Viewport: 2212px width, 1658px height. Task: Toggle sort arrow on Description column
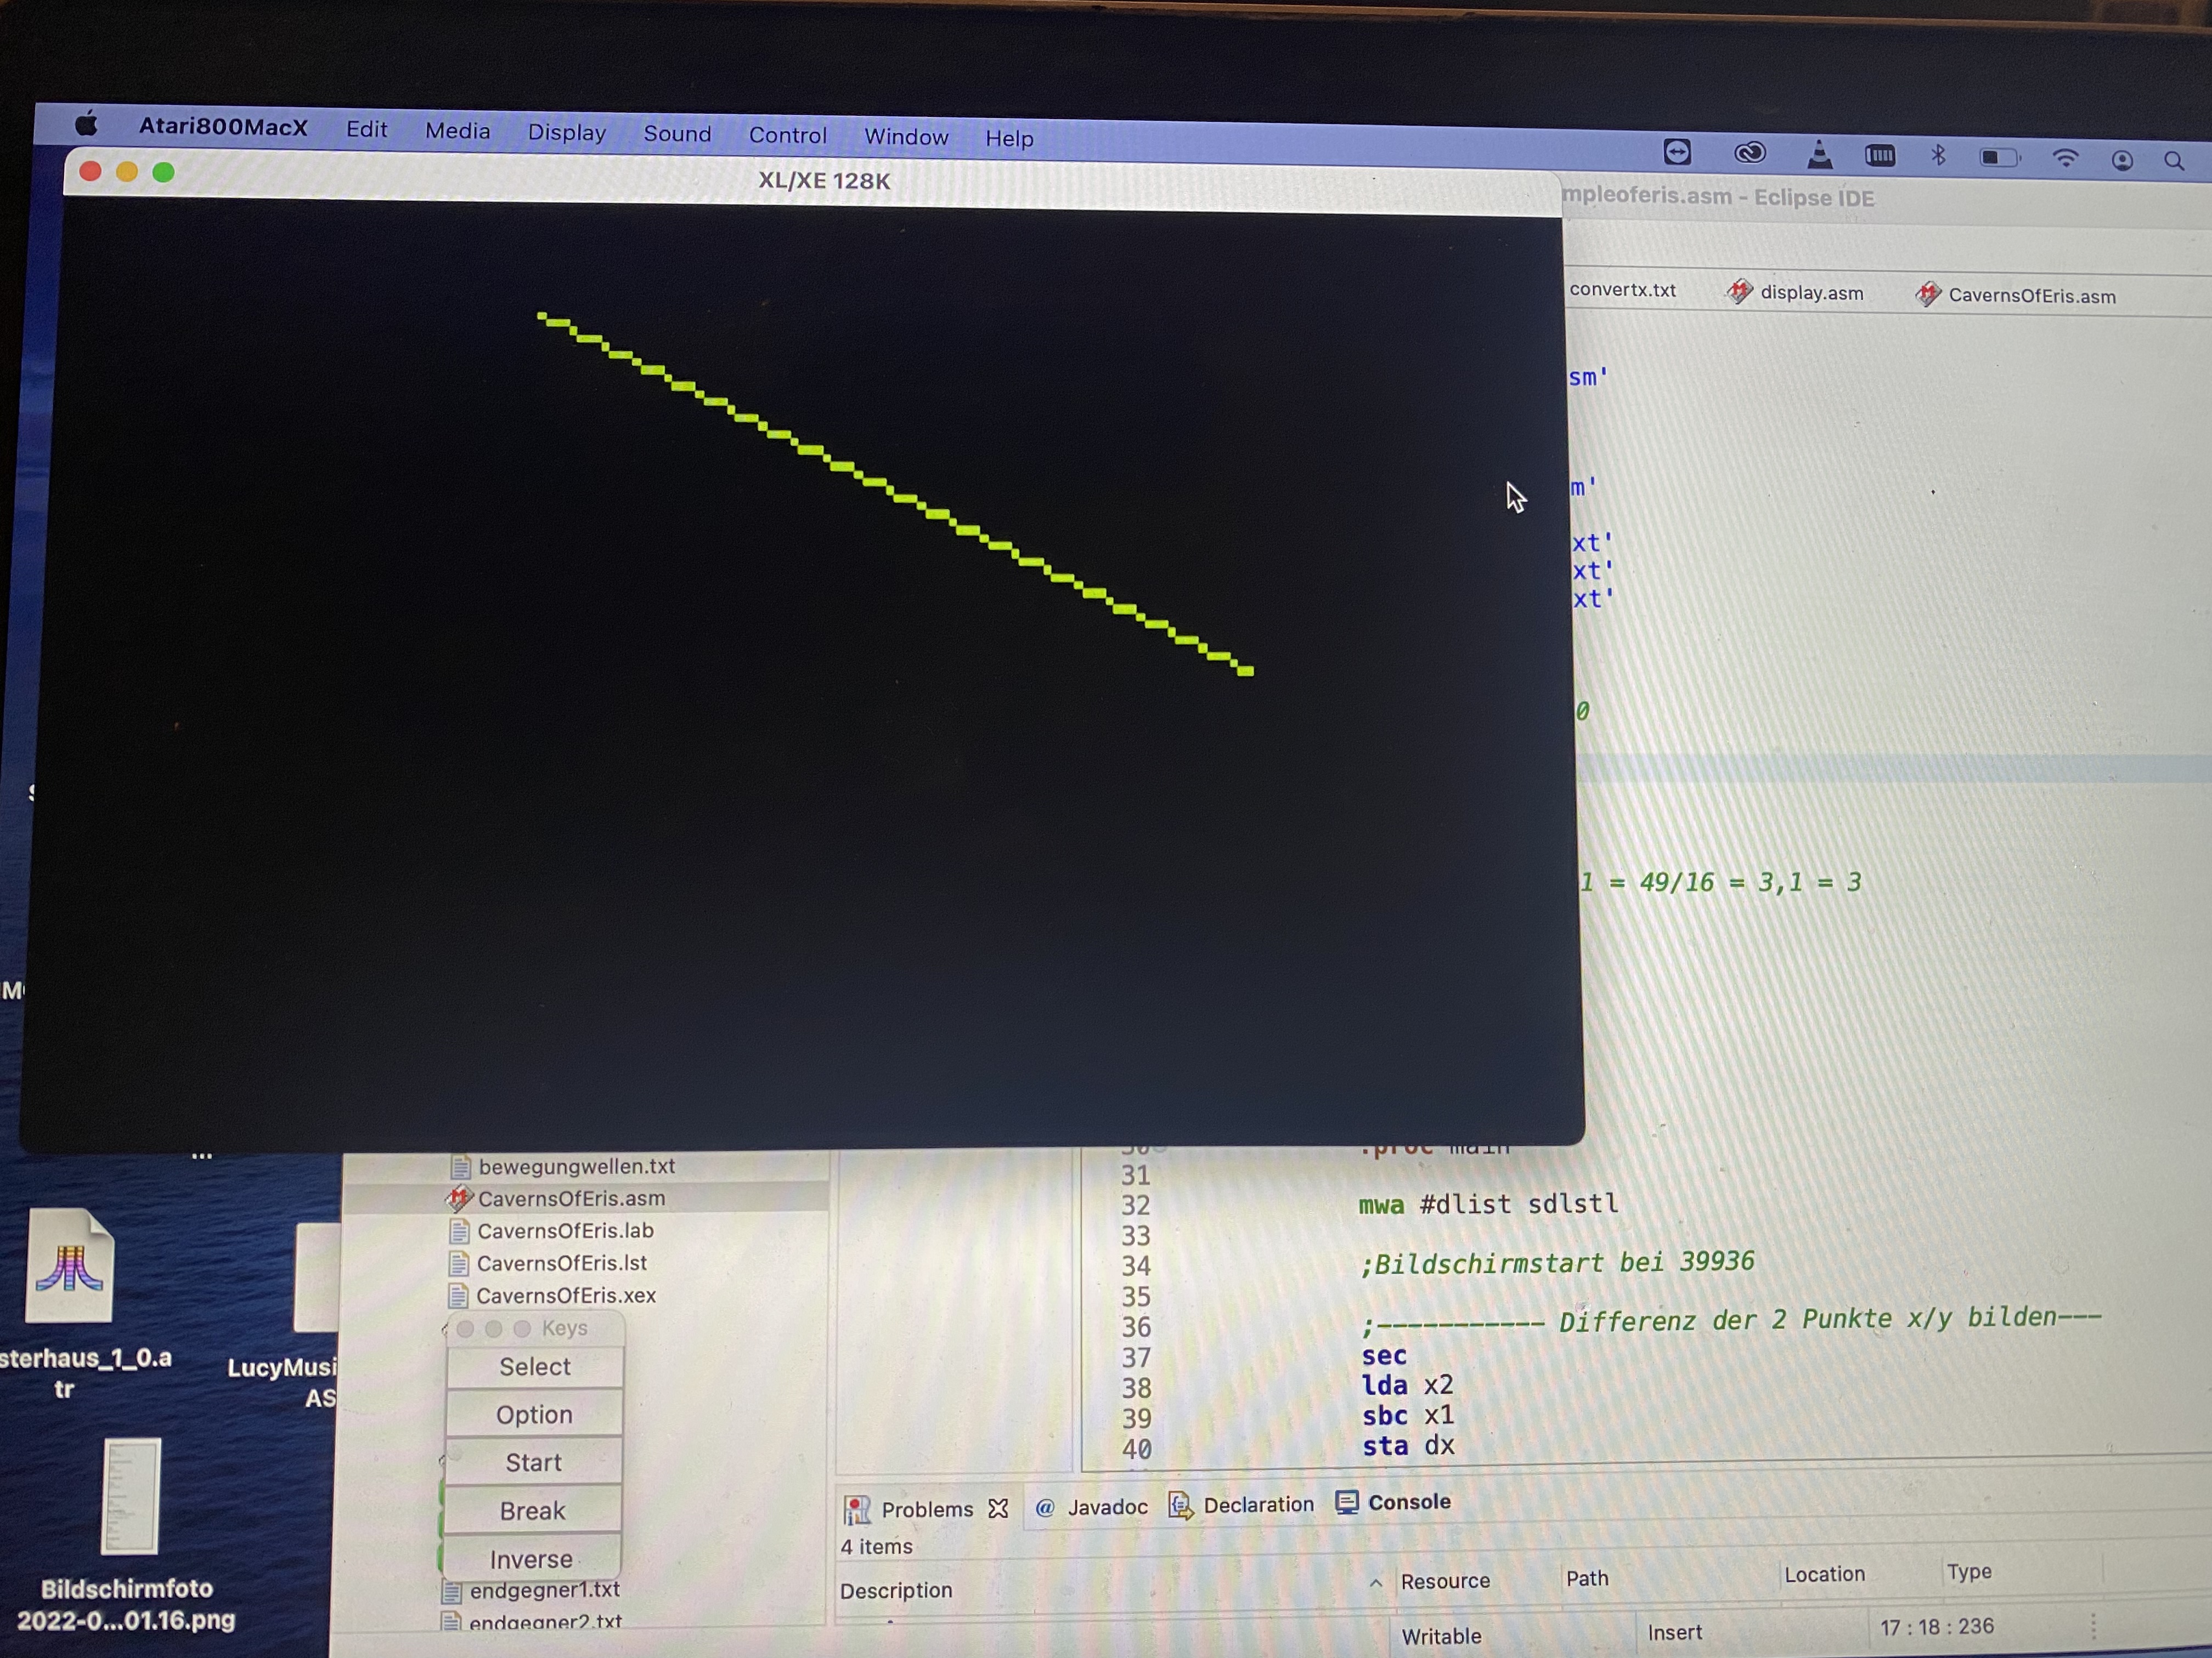pyautogui.click(x=1376, y=1583)
